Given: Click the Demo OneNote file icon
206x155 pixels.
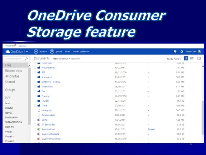Looking at the screenshot, I should [x=39, y=120].
